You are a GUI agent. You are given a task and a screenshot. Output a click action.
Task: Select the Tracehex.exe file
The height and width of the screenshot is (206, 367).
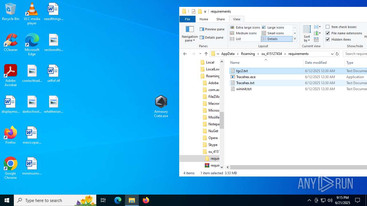click(x=246, y=77)
